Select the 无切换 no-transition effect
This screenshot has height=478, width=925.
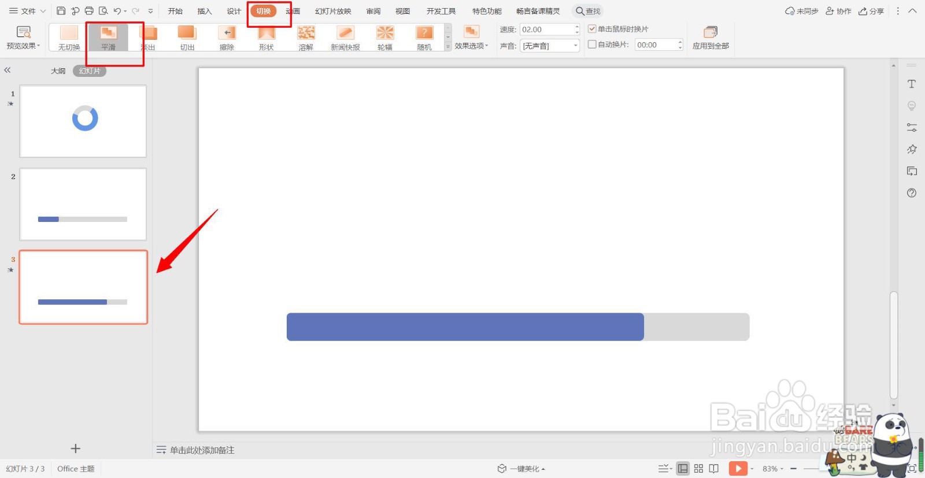(69, 38)
